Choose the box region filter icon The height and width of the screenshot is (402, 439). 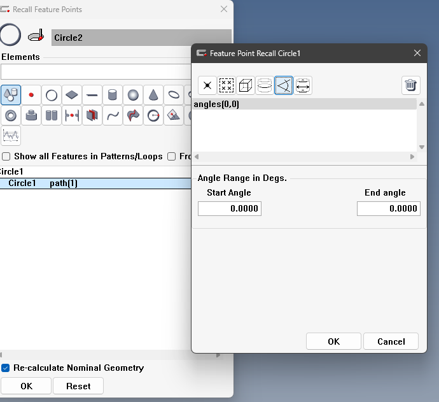click(246, 85)
